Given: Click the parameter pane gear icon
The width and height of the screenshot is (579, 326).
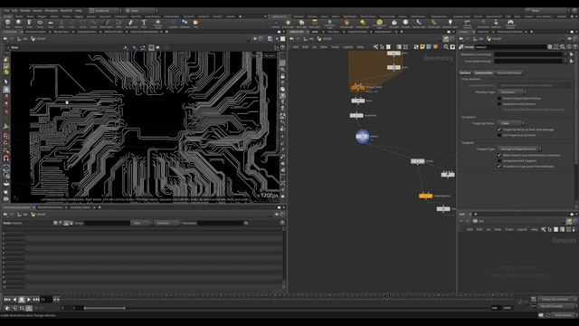Looking at the screenshot, I should click(550, 47).
